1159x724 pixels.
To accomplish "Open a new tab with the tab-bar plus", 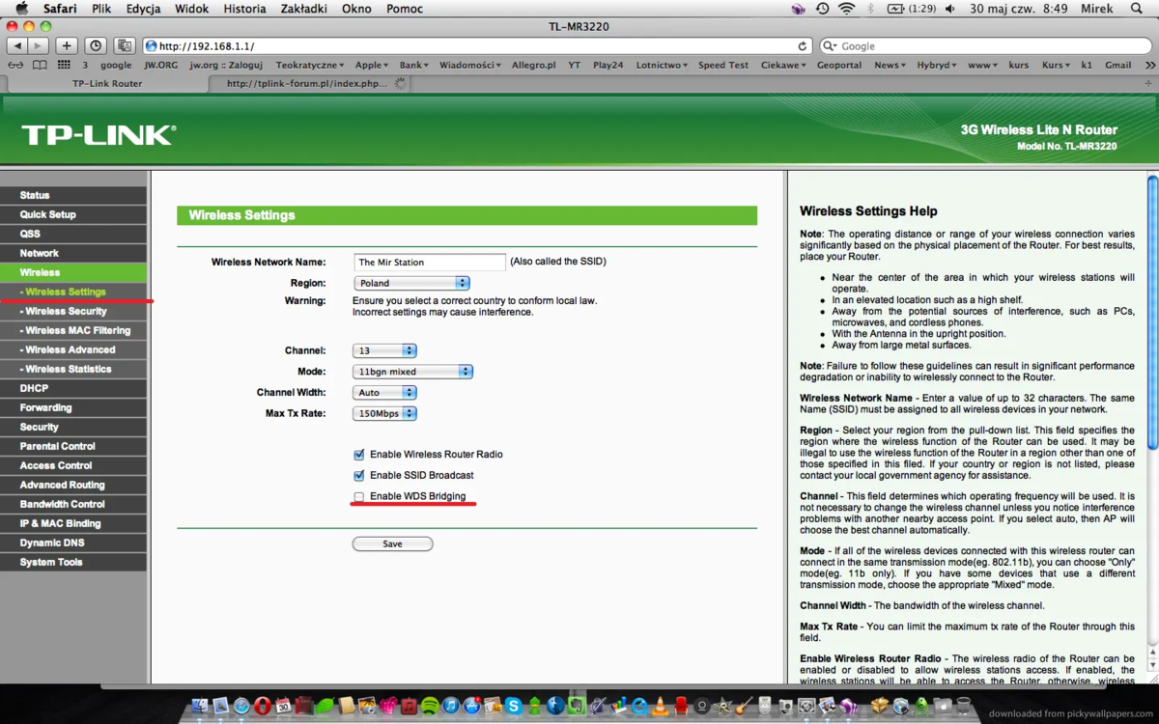I will pos(1148,83).
